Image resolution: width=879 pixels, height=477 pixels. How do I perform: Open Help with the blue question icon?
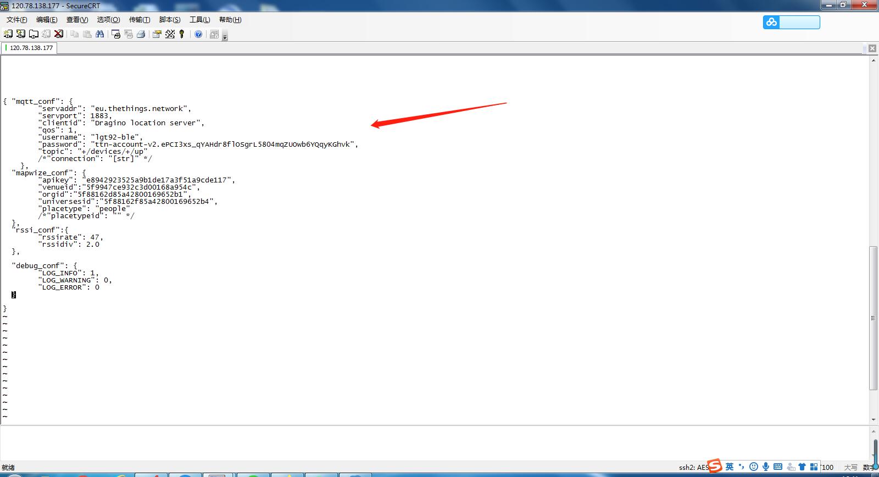(198, 34)
